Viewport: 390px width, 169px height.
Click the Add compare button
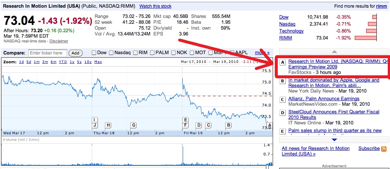[75, 53]
